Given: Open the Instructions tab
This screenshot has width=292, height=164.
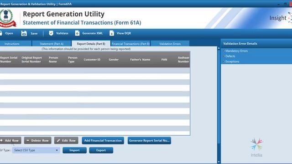Looking at the screenshot, I should pyautogui.click(x=15, y=44).
